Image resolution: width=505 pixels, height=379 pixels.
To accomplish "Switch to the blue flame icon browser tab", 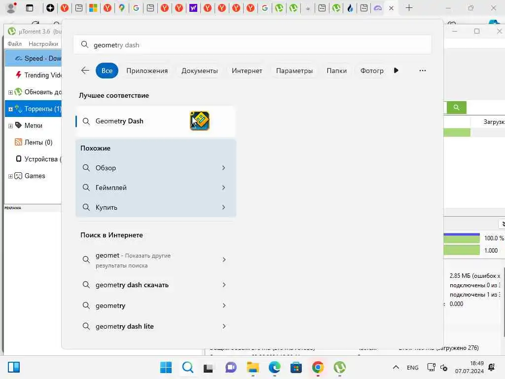I will coord(350,8).
